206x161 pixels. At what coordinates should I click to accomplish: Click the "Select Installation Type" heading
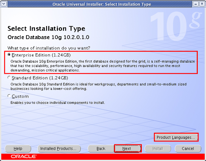(x=46, y=29)
